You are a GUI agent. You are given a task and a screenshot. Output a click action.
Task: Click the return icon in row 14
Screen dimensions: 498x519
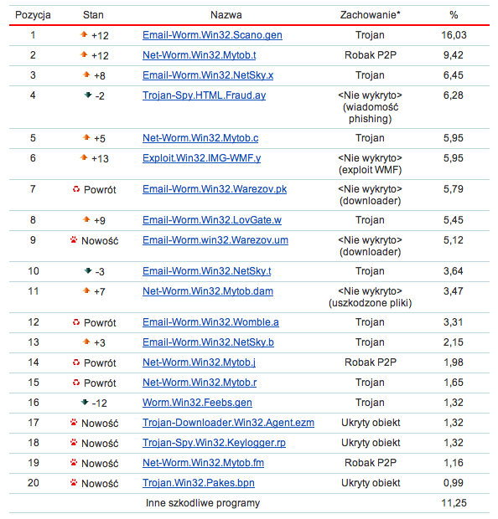(76, 362)
